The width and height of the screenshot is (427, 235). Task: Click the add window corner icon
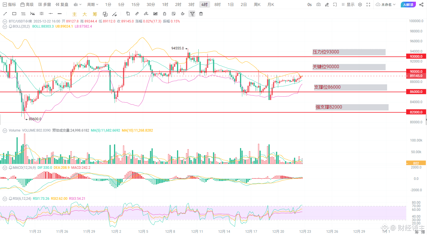335,5
